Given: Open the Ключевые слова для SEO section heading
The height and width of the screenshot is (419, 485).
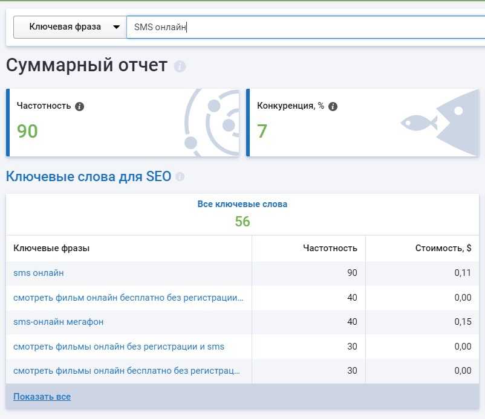Looking at the screenshot, I should click(88, 177).
